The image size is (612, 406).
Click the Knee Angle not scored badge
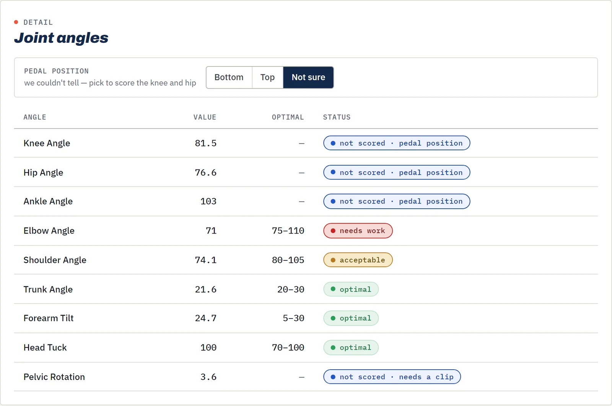pyautogui.click(x=397, y=143)
